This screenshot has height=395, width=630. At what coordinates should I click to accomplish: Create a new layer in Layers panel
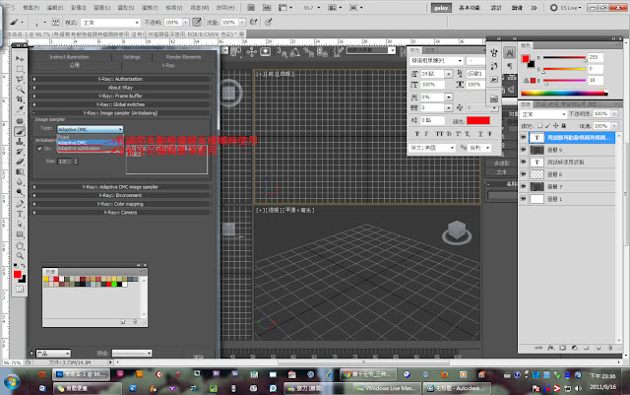click(598, 348)
